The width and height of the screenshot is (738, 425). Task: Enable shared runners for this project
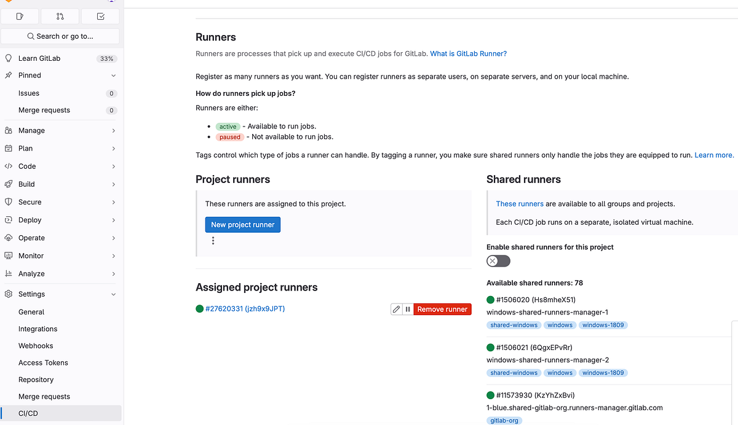click(x=498, y=261)
